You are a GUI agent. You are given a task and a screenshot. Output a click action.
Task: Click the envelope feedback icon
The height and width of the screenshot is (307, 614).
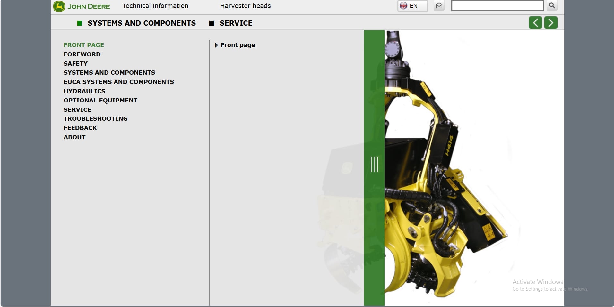439,5
